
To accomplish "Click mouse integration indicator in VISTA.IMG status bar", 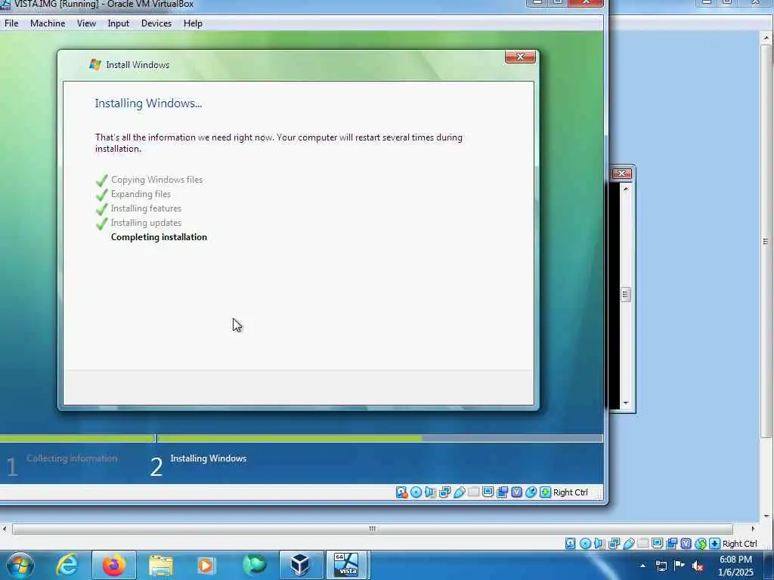I will point(531,492).
